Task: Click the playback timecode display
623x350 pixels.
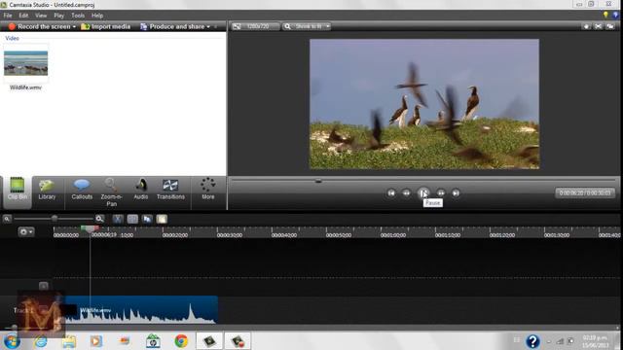Action: pos(584,192)
